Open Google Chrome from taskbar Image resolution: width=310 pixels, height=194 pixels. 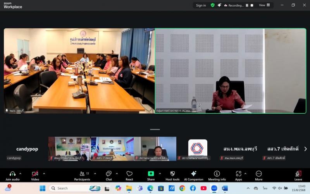coord(182,188)
